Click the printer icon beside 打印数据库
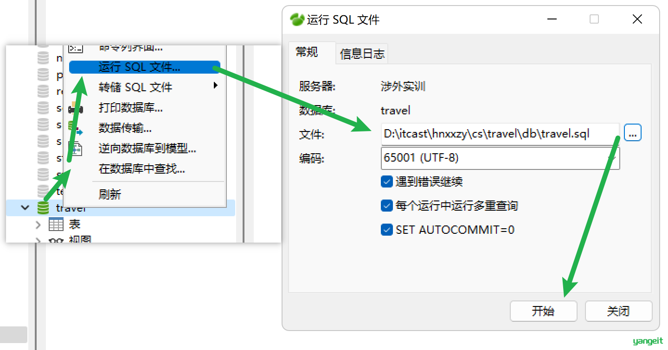 75,109
